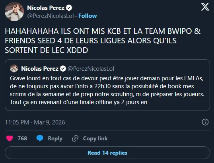Open the quoted tweet's small avatar
The height and width of the screenshot is (163, 214).
tap(14, 68)
